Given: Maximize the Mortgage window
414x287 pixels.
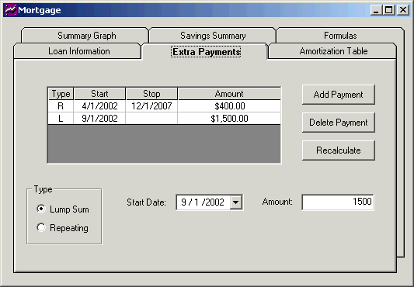Looking at the screenshot, I should pos(388,10).
